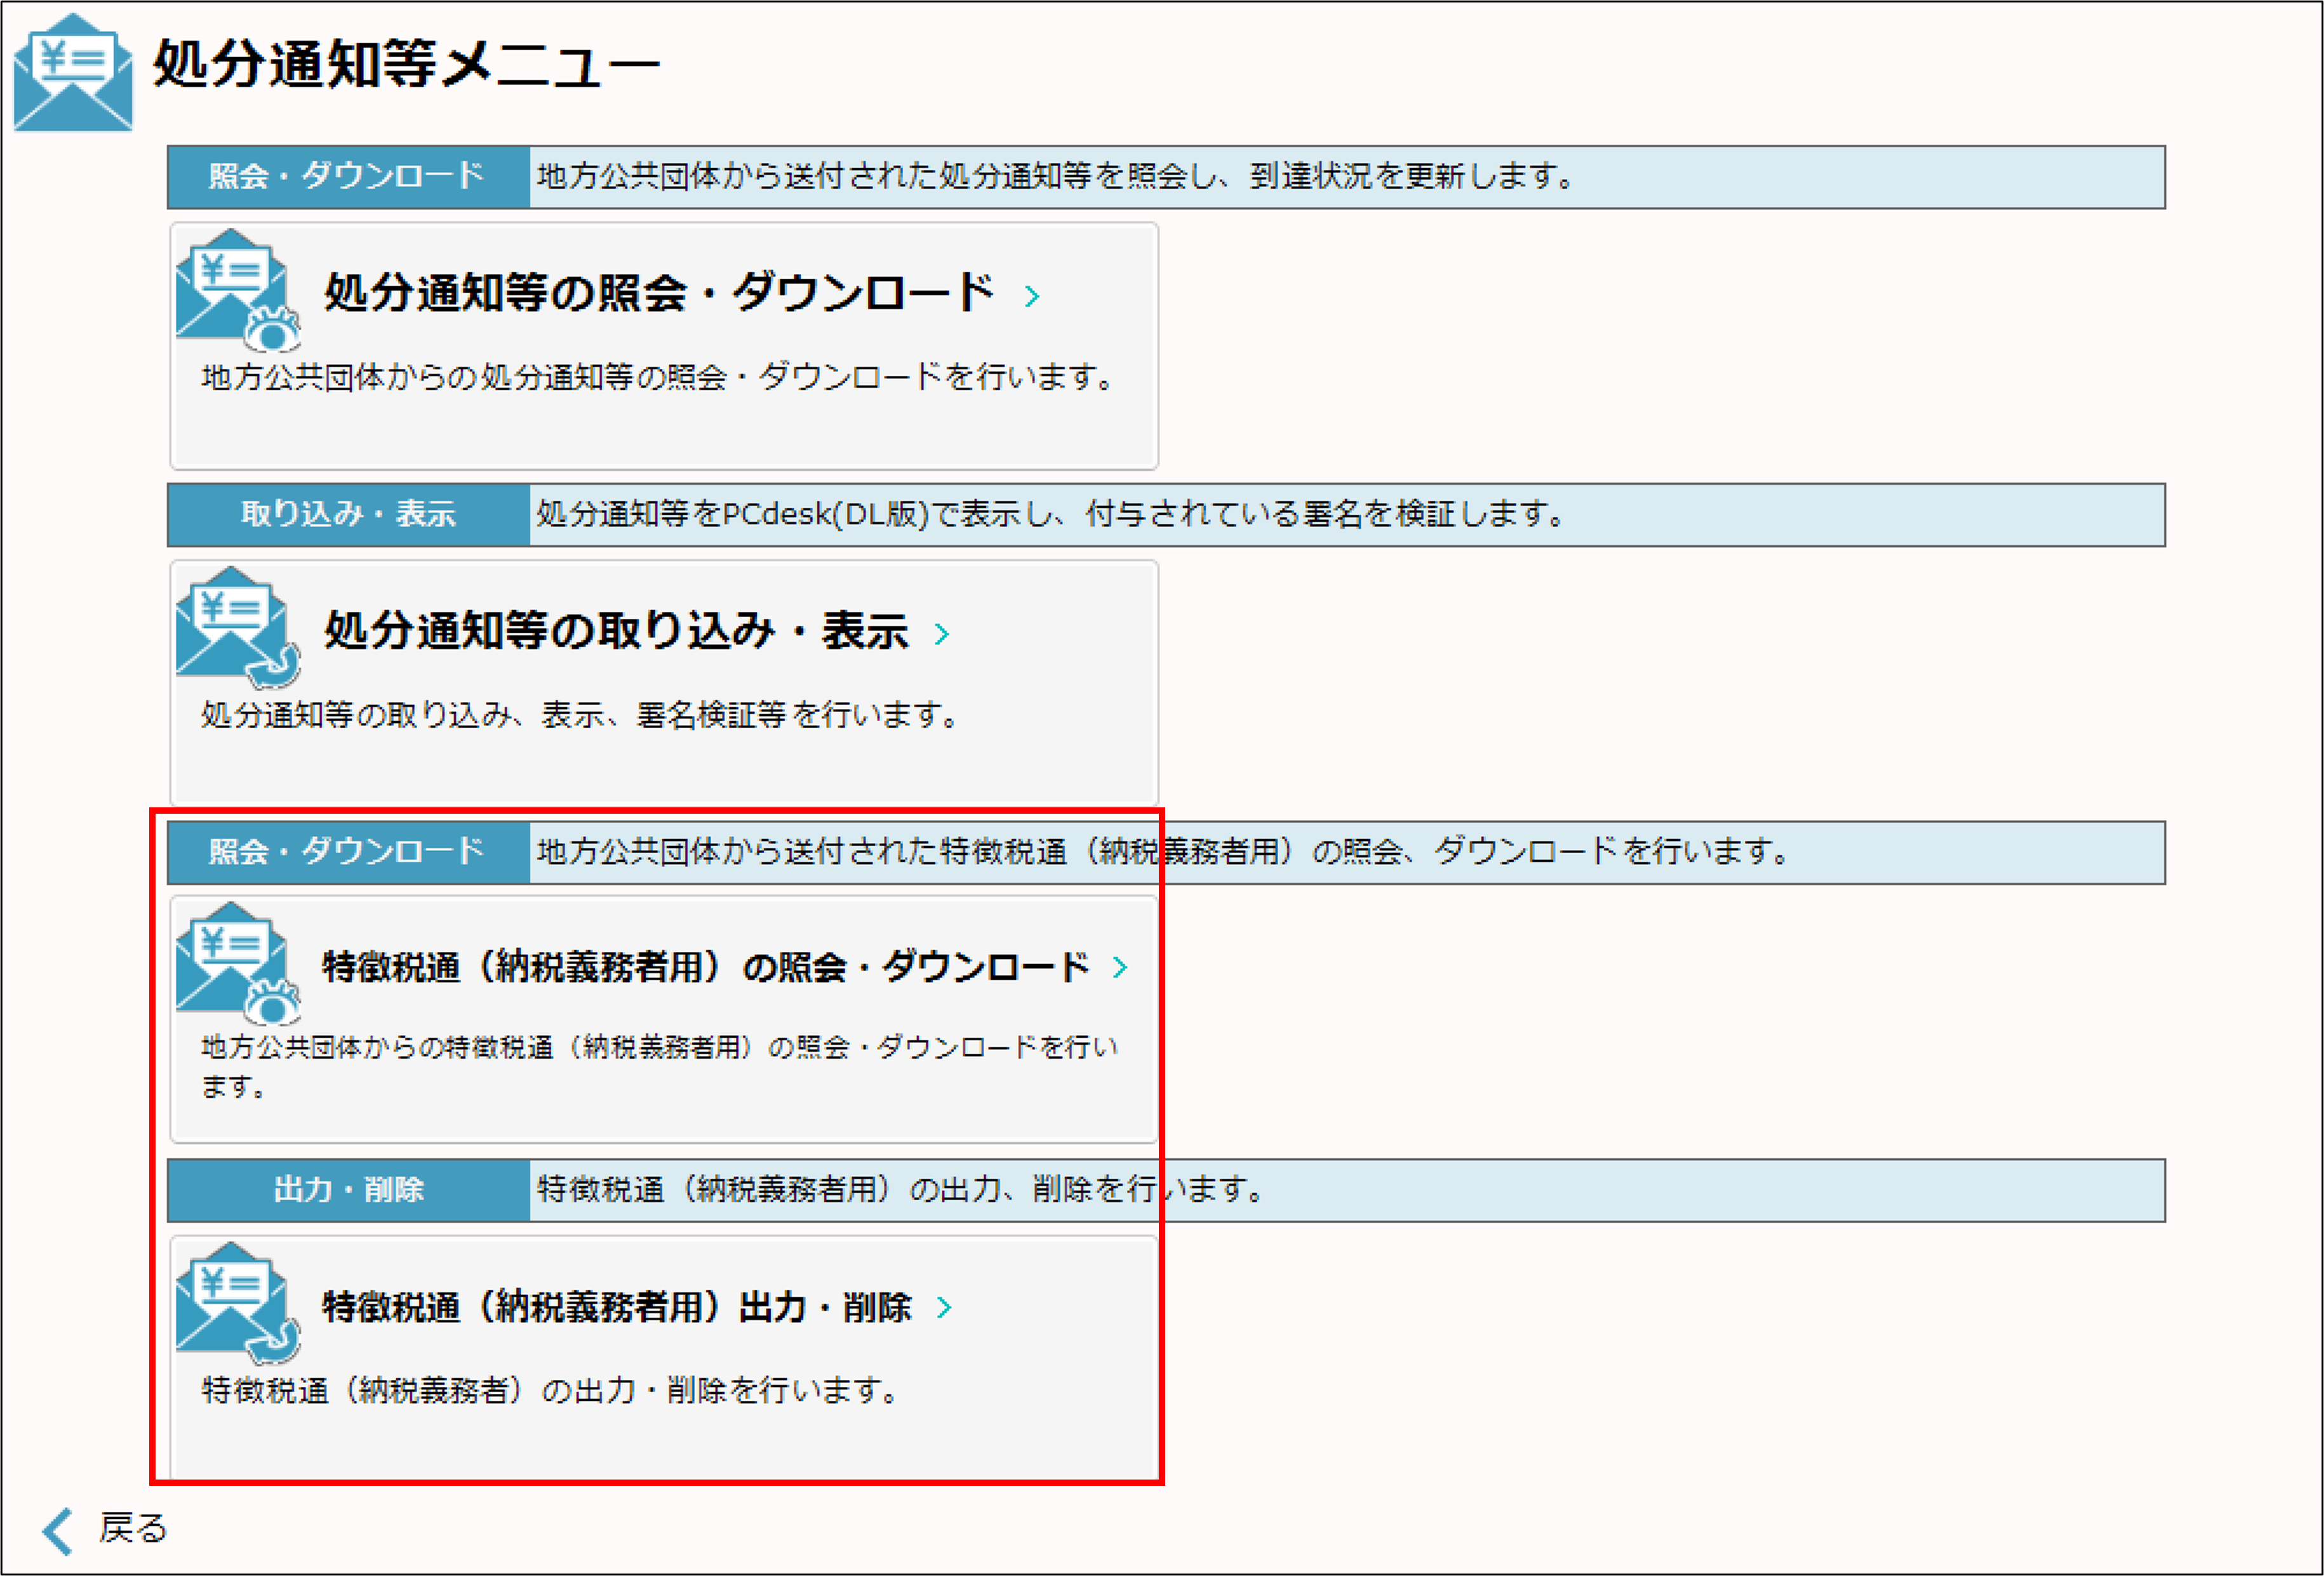Click the 取り込み・表示 section header label
2324x1576 pixels.
click(348, 515)
